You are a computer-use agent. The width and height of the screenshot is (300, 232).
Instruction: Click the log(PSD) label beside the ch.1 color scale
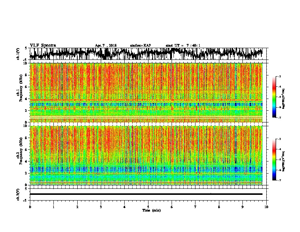[x=284, y=99]
